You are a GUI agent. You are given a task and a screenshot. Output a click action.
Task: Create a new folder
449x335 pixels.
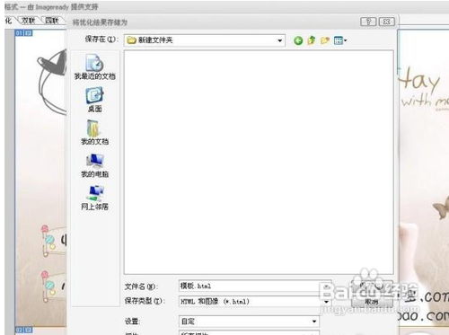pyautogui.click(x=325, y=40)
